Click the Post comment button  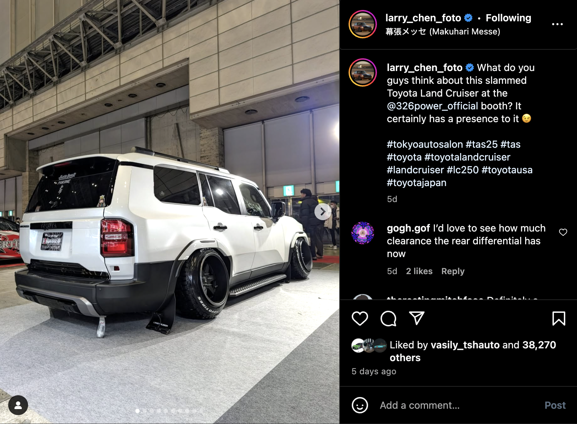click(555, 405)
